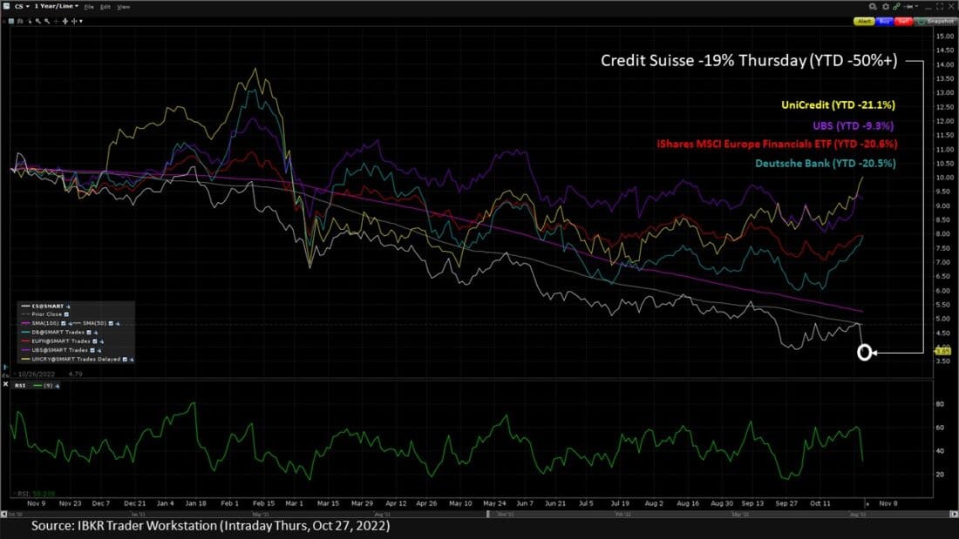Click the green RSI line color swatch
Screen dimensions: 959x539
[37, 386]
